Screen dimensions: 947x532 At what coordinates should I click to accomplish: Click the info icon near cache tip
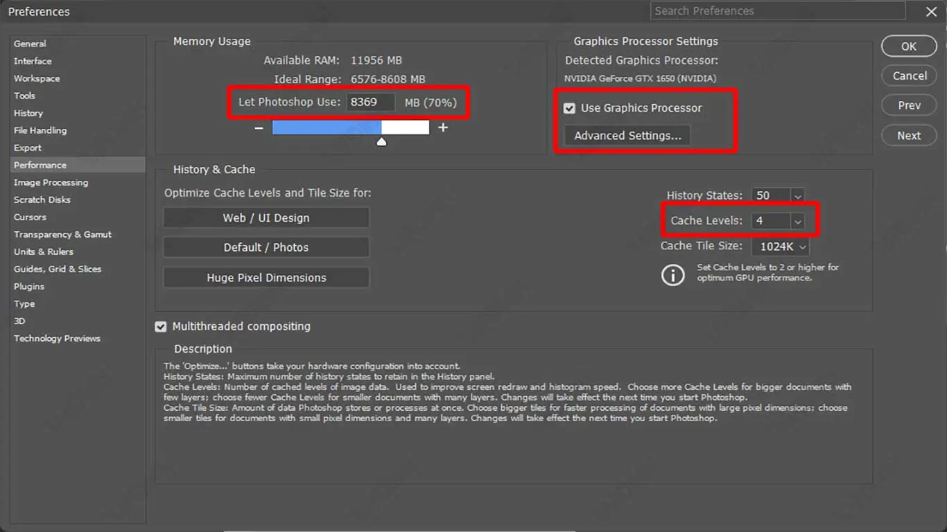pos(672,275)
